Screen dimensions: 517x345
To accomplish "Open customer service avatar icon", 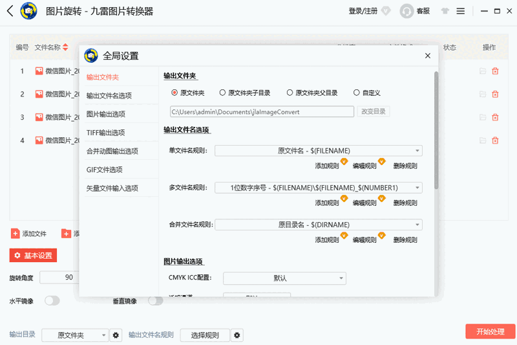I will tap(406, 11).
